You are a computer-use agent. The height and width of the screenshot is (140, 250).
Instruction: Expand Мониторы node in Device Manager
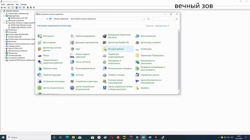click(x=4, y=42)
